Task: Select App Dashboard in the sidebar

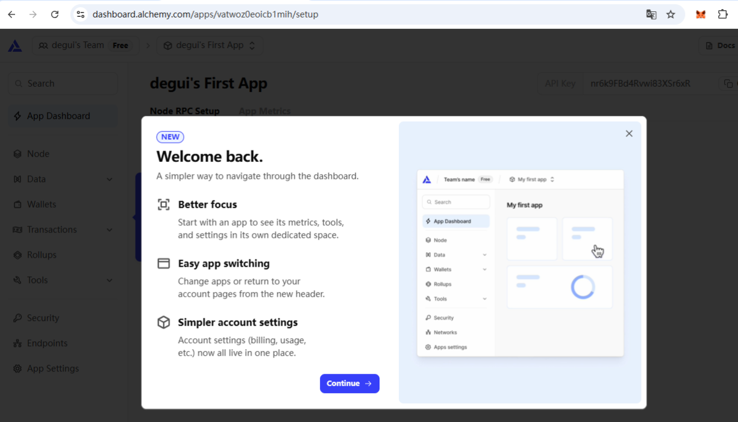Action: (63, 116)
